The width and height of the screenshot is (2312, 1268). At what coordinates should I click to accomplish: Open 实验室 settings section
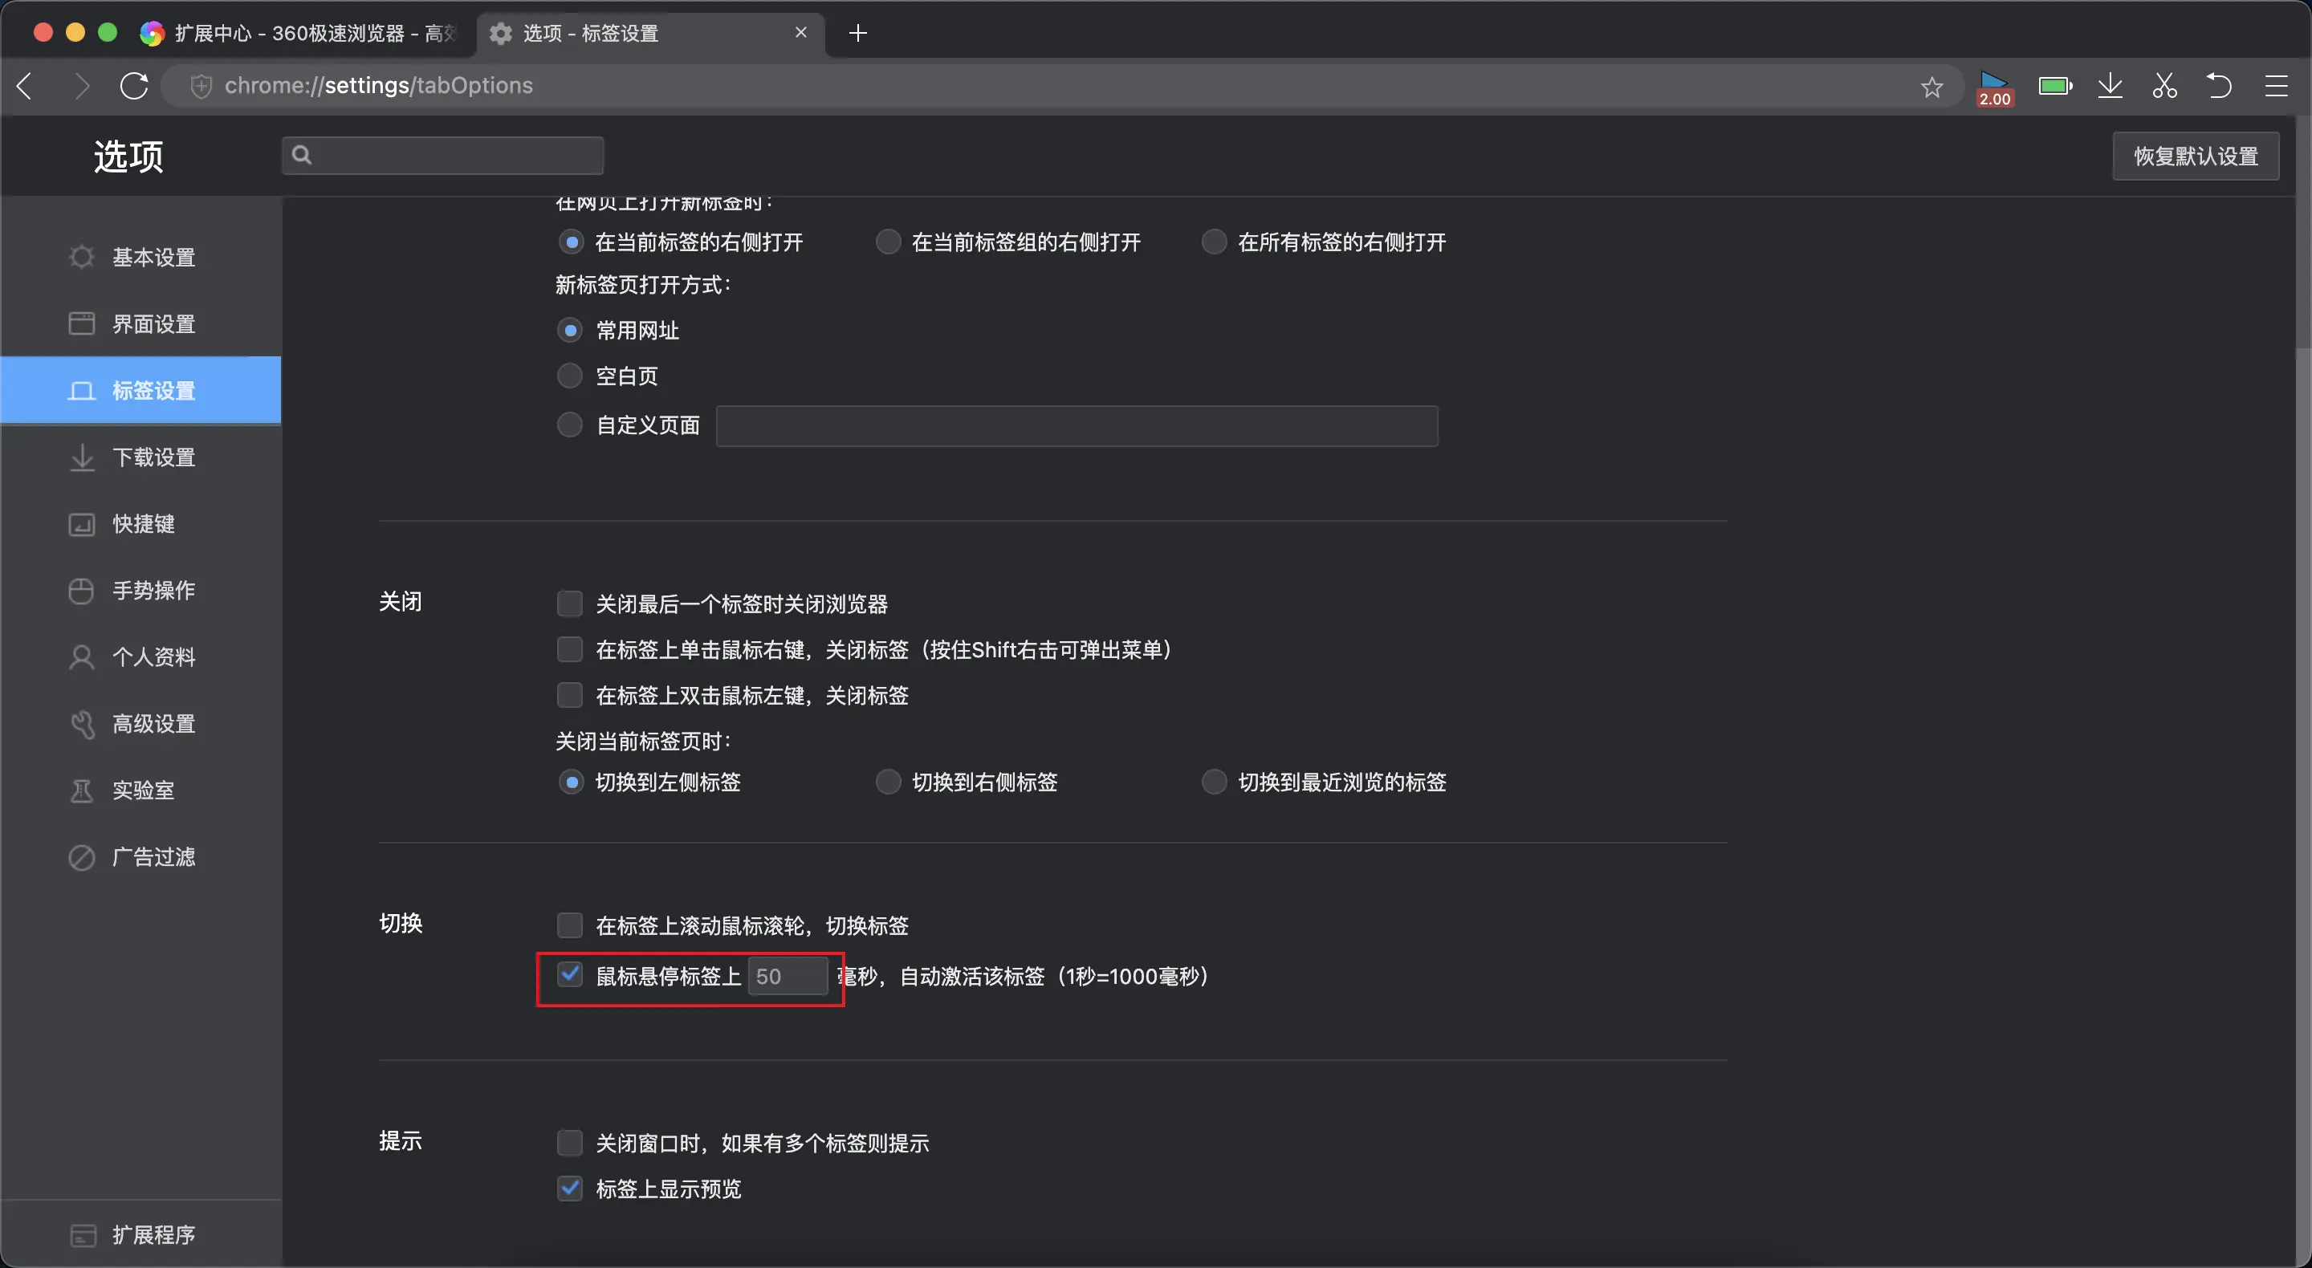tap(141, 790)
